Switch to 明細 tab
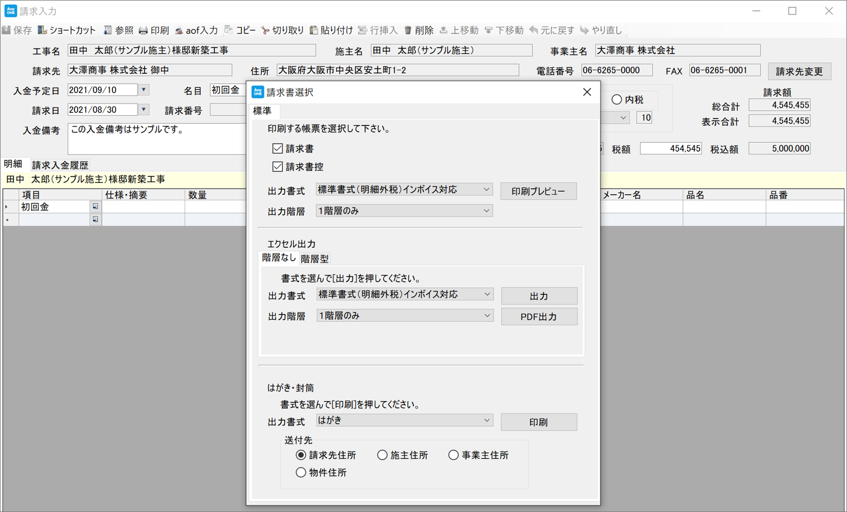Screen dimensions: 847x512 [x=13, y=165]
